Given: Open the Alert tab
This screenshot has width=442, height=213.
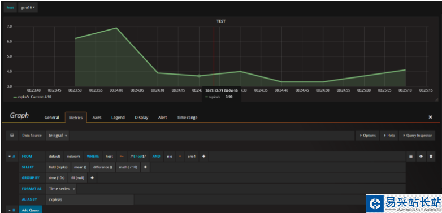Looking at the screenshot, I should click(x=162, y=118).
